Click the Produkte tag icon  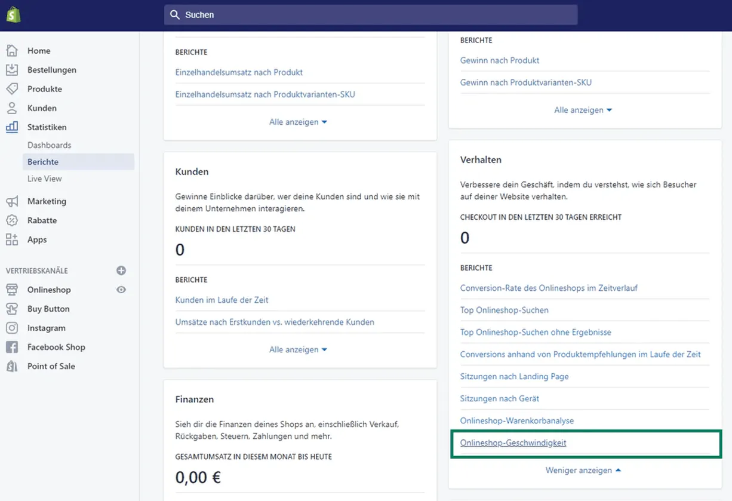[12, 89]
